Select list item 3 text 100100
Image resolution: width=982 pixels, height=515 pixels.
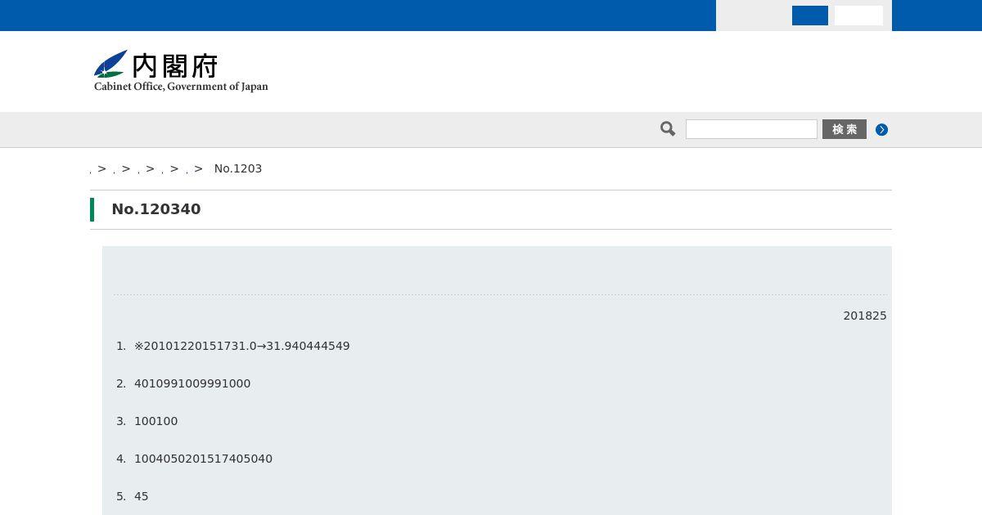pos(155,421)
